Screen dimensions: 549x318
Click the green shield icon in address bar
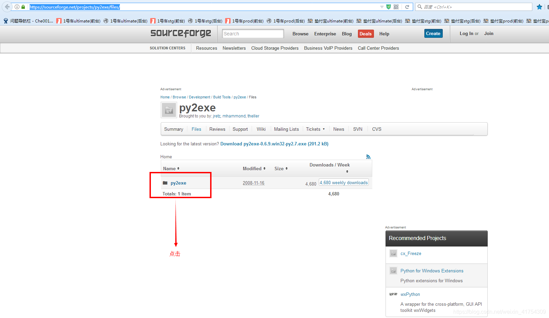pyautogui.click(x=389, y=7)
